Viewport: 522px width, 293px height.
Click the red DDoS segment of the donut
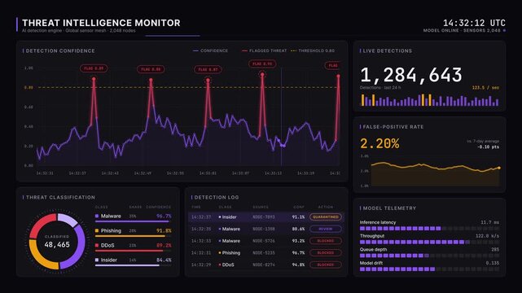click(41, 225)
